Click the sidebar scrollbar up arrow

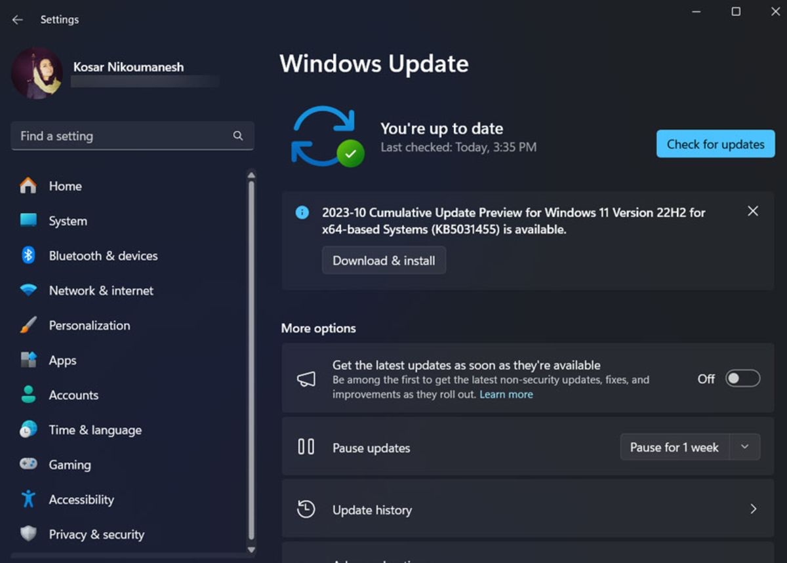click(x=251, y=175)
